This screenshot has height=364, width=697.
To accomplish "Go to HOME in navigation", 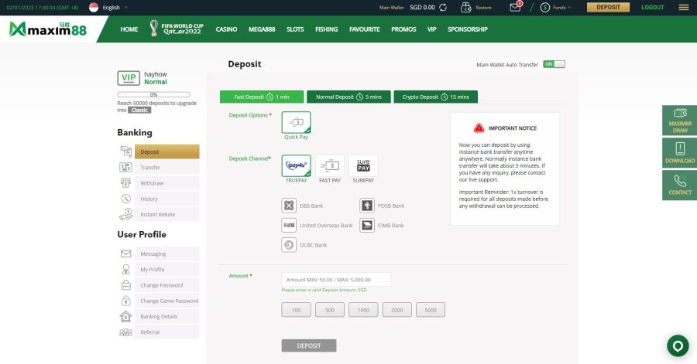I will coord(129,29).
